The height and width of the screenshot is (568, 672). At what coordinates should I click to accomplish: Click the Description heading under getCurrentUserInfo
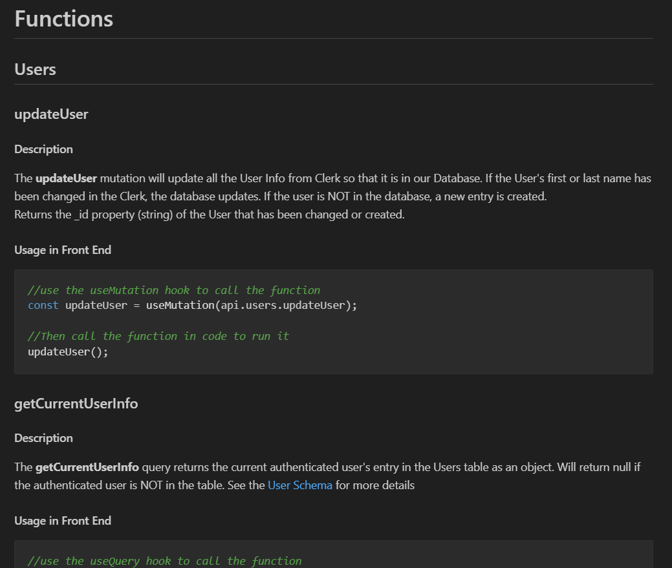(x=43, y=438)
